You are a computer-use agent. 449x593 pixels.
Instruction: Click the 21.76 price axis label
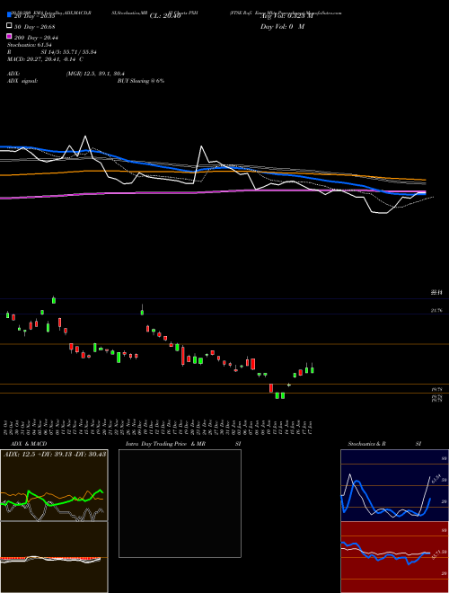pos(436,311)
